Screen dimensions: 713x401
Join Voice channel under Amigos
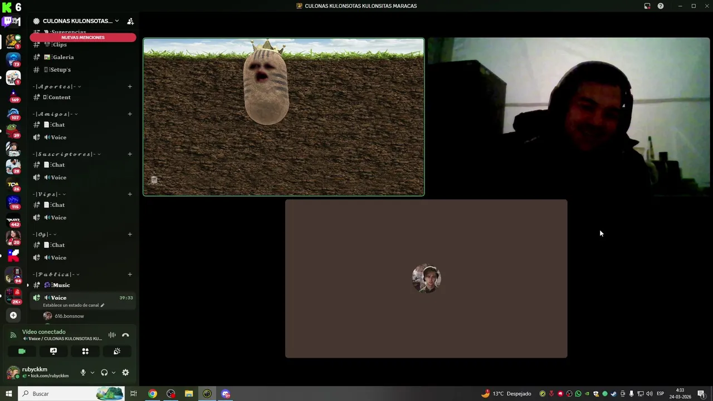coord(83,137)
